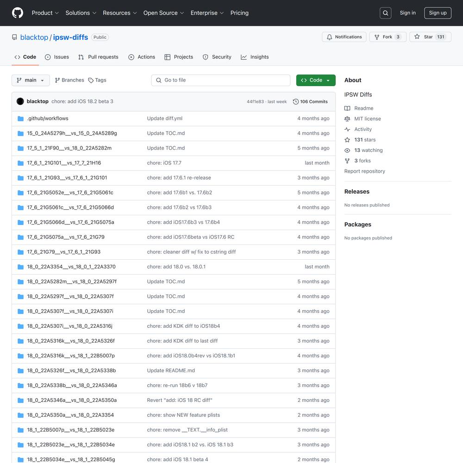Click the Notifications button
The width and height of the screenshot is (463, 463).
(344, 37)
